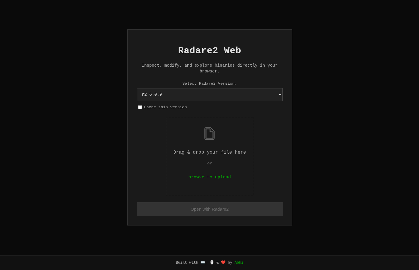Screen dimensions: 419x270
Task: Enable the Cache this version checkbox
Action: 140,107
